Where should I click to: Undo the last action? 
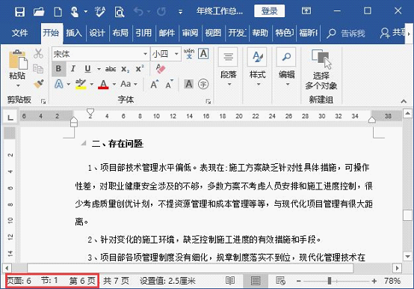(x=138, y=11)
